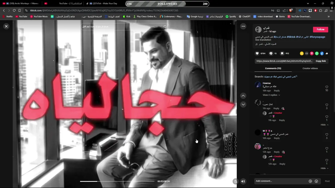Open the Brave Shields lion icon
Image resolution: width=335 pixels, height=188 pixels.
tap(291, 10)
